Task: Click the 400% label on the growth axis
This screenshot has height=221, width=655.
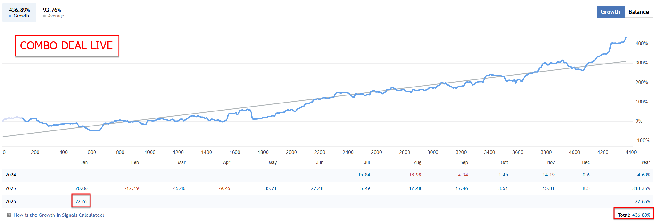Action: (641, 44)
